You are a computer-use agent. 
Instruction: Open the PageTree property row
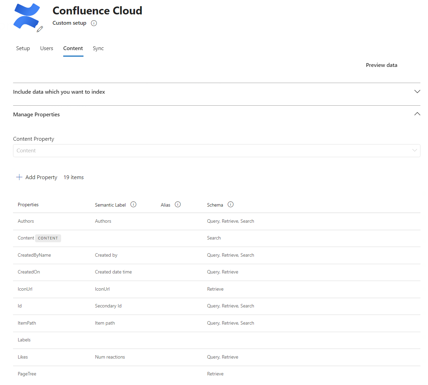coord(27,374)
